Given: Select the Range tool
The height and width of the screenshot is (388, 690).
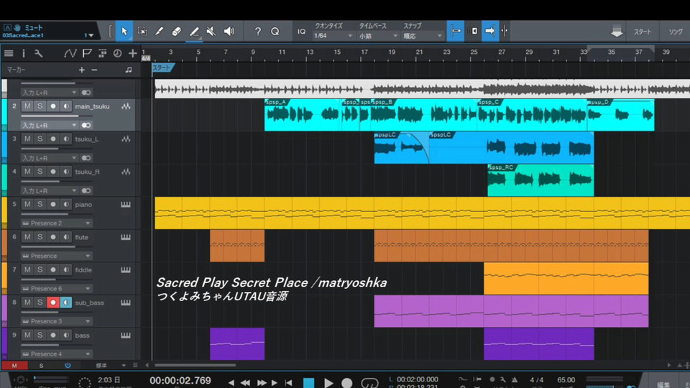Looking at the screenshot, I should (x=142, y=31).
